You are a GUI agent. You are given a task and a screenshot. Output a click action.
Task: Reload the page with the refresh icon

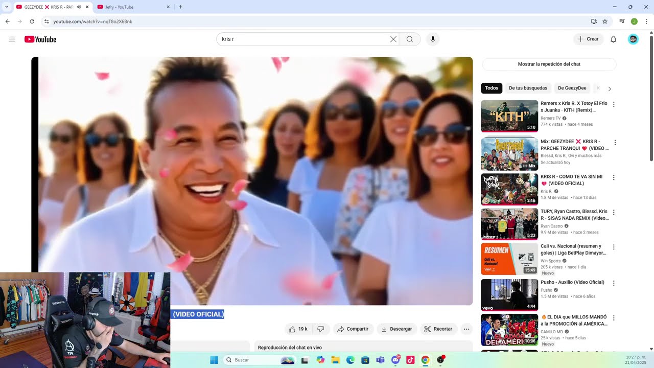coord(32,21)
